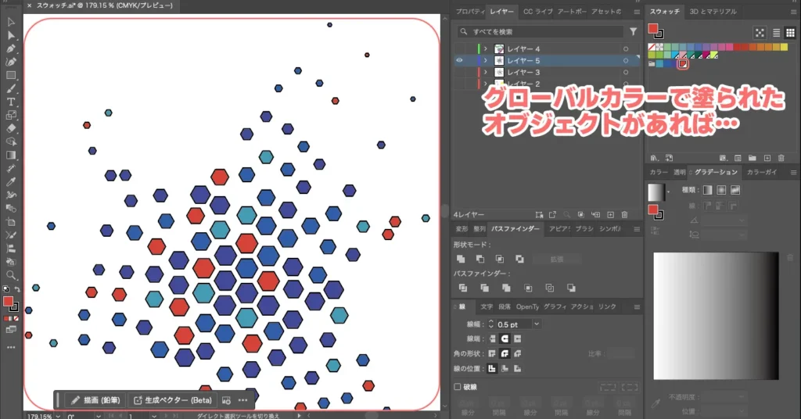Select the round join corner option
This screenshot has height=419, width=801.
point(505,353)
